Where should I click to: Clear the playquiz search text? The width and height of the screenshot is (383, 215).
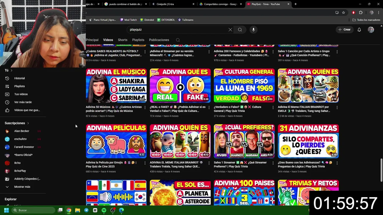tap(230, 30)
